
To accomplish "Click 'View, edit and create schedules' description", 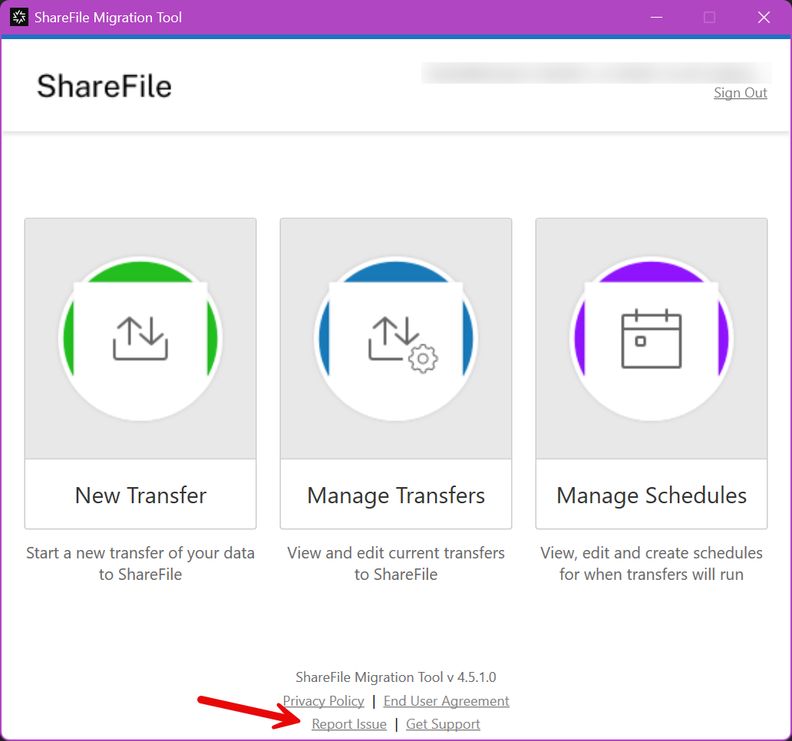I will pyautogui.click(x=652, y=563).
